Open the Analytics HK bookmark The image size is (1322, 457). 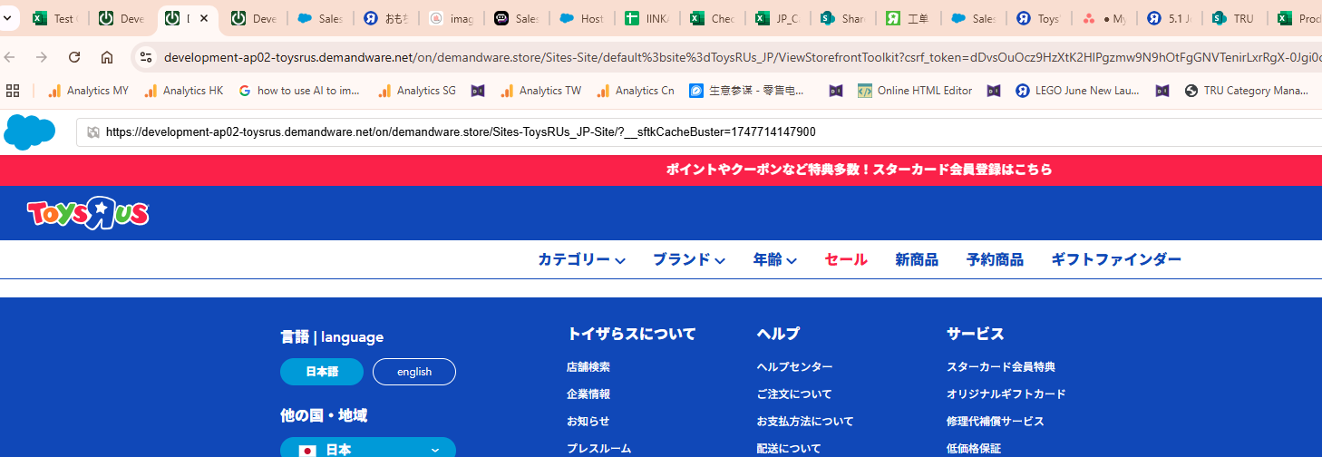[x=183, y=91]
